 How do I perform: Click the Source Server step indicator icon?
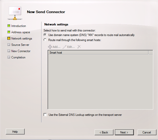[9, 45]
